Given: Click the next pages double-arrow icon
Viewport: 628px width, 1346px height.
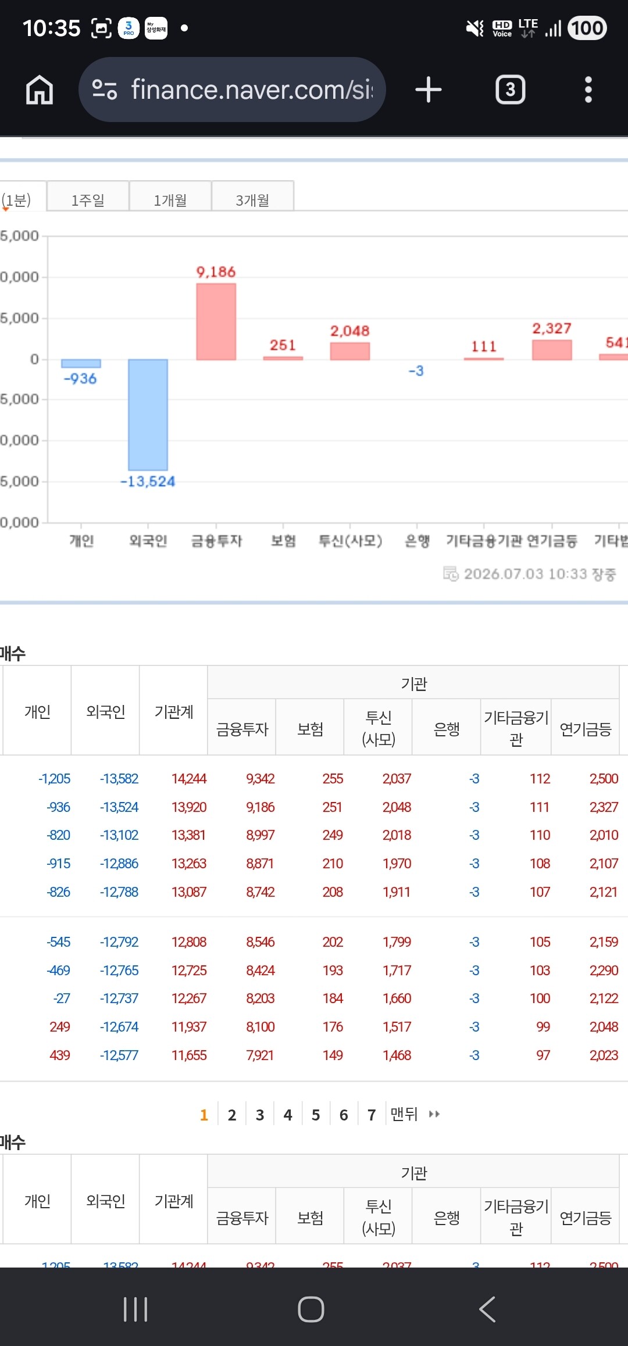Looking at the screenshot, I should pos(434,1114).
